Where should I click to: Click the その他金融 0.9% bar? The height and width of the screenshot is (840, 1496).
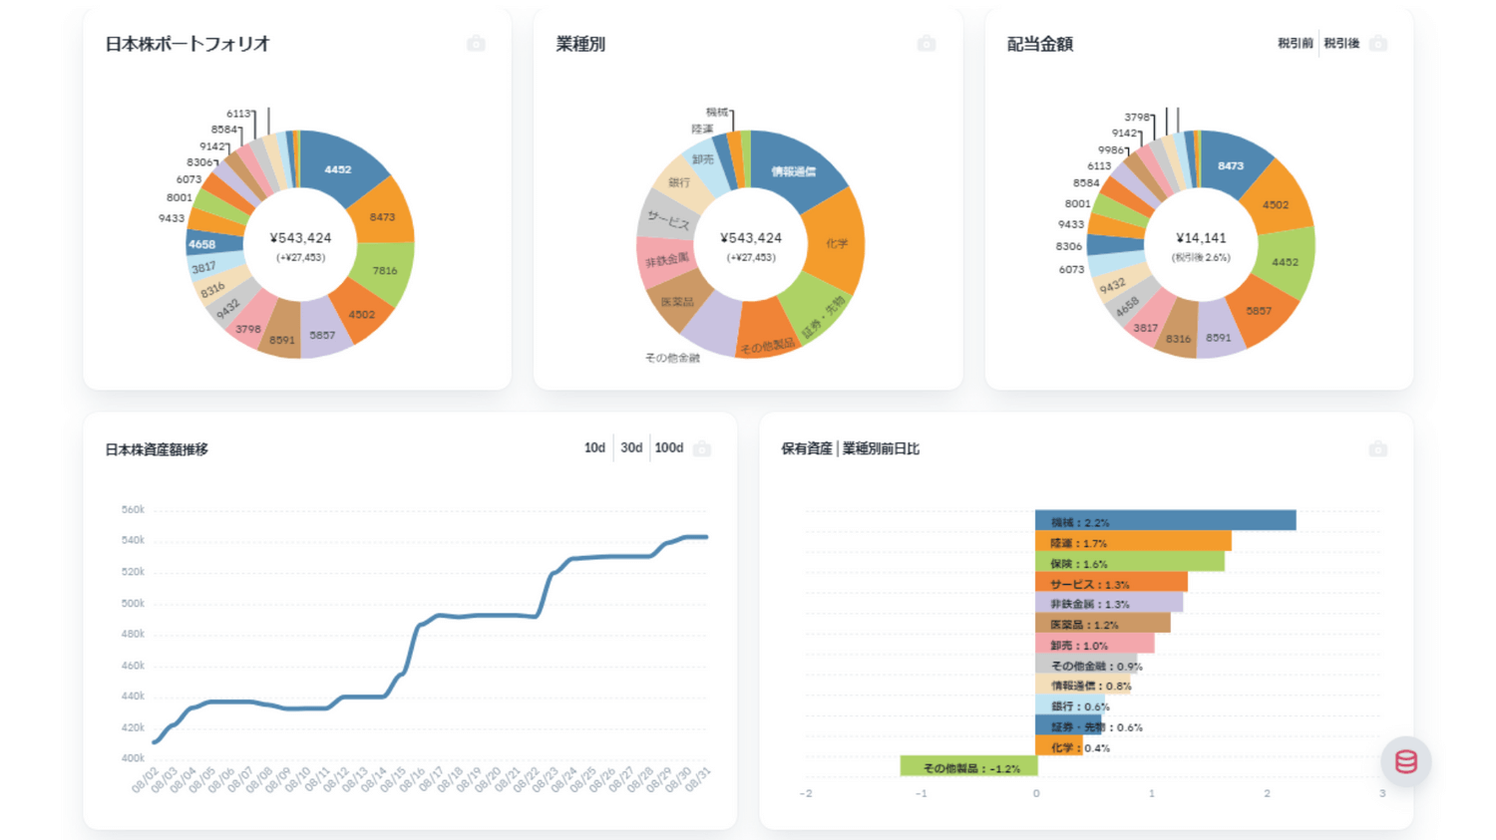coord(1087,666)
